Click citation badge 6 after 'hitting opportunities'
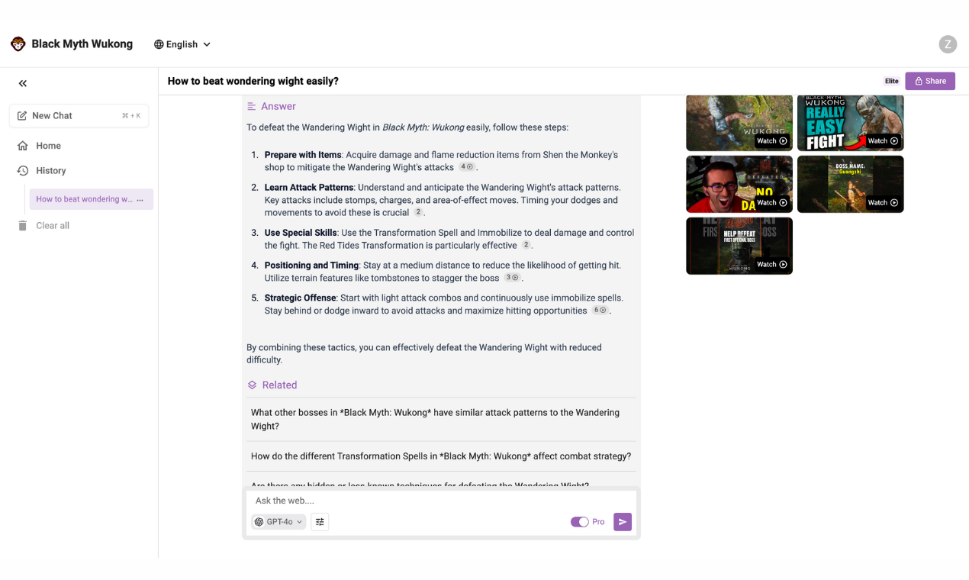 pos(600,311)
